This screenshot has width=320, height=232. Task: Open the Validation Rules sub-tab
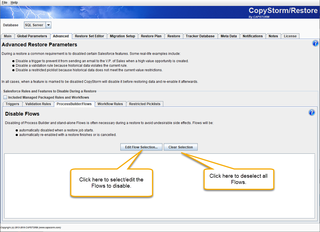pos(38,104)
